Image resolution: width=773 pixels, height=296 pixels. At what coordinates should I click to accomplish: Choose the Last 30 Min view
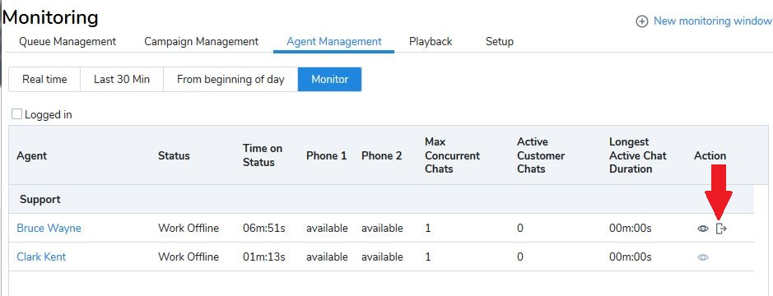tap(122, 79)
